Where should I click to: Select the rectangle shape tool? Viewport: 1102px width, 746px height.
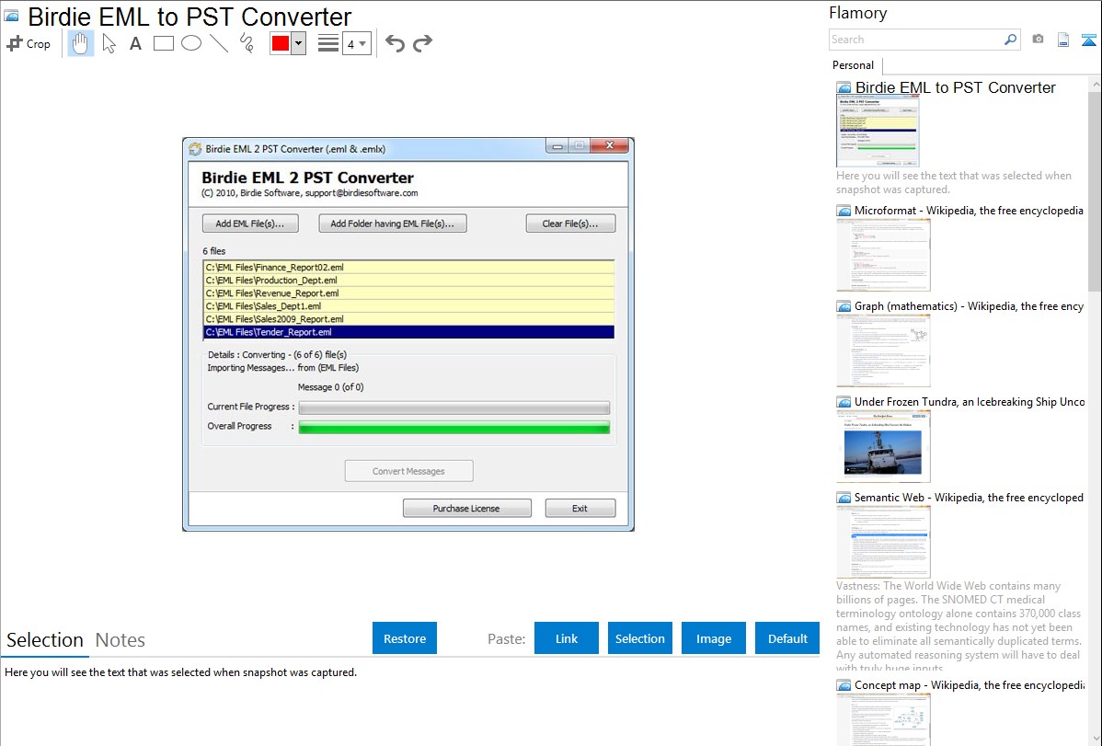pyautogui.click(x=163, y=43)
